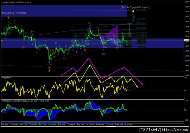Click the '5 Jun 15:00' time axis label
Image resolution: width=190 pixels, height=133 pixels.
point(52,125)
